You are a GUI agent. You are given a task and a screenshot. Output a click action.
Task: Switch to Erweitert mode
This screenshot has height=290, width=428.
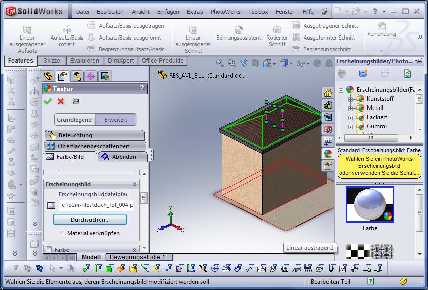115,120
